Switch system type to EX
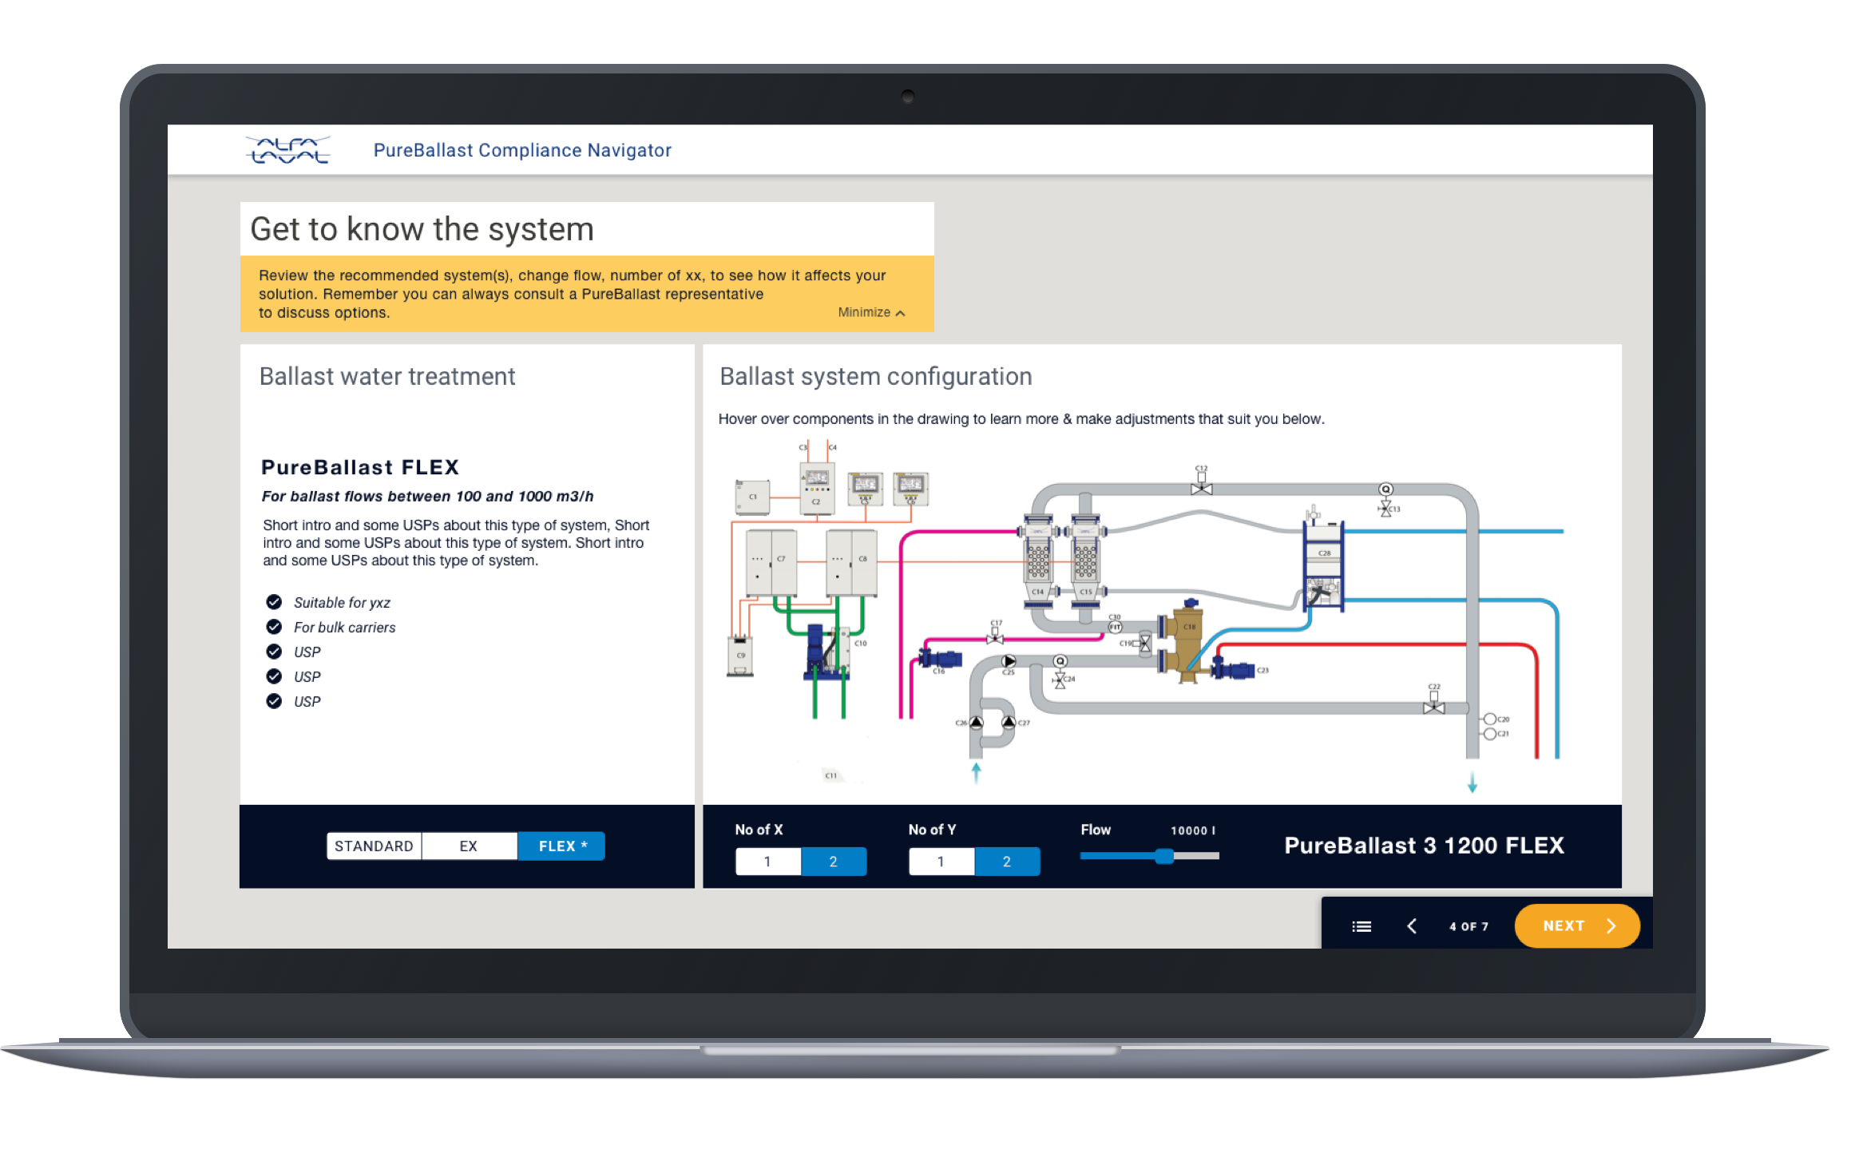 coord(469,846)
